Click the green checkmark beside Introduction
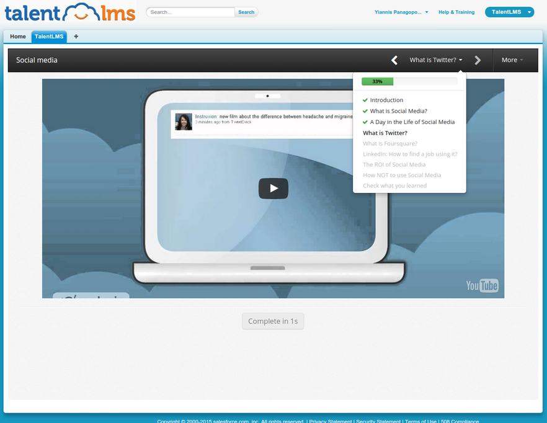Viewport: 547px width, 423px height. click(x=365, y=100)
